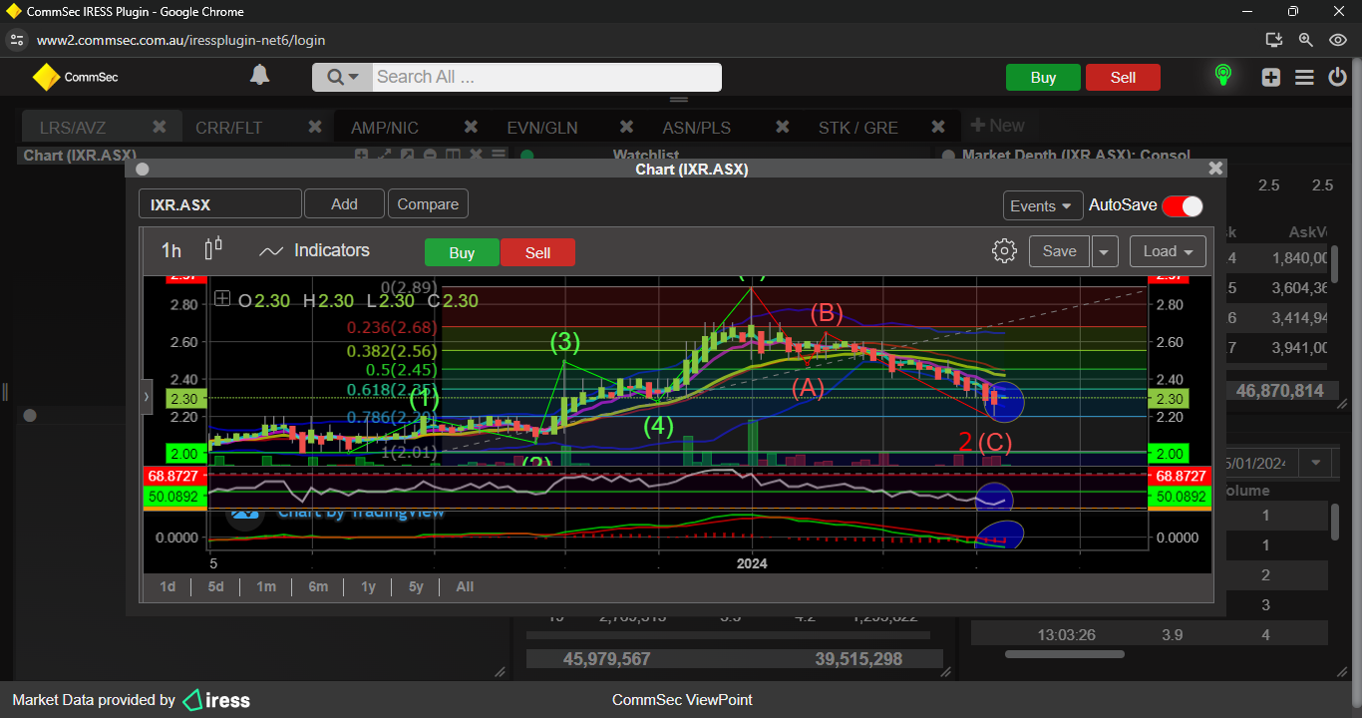Open the hamburger main menu icon
1362x718 pixels.
1304,77
